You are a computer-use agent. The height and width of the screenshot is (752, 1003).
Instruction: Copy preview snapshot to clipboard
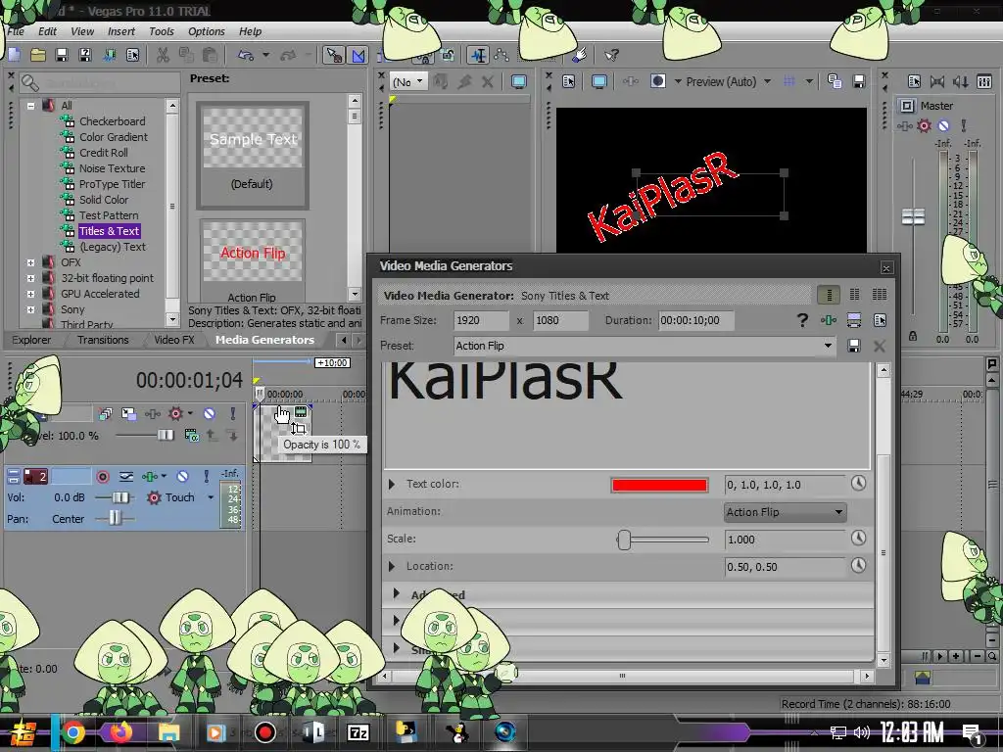(835, 81)
